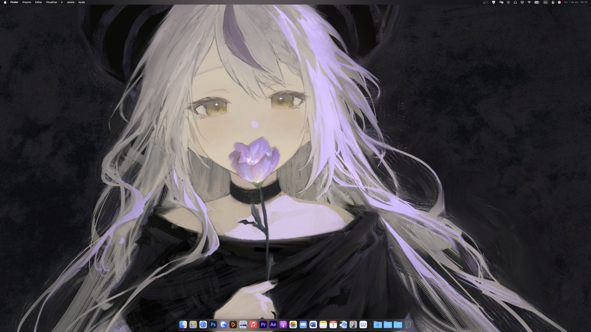The height and width of the screenshot is (332, 591).
Task: Open the Arquivo menu
Action: 27,2
